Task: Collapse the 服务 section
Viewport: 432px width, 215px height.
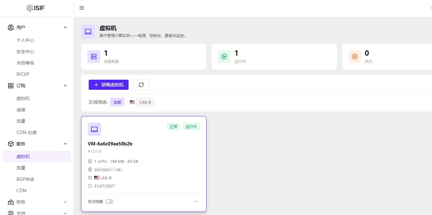Action: click(65, 144)
